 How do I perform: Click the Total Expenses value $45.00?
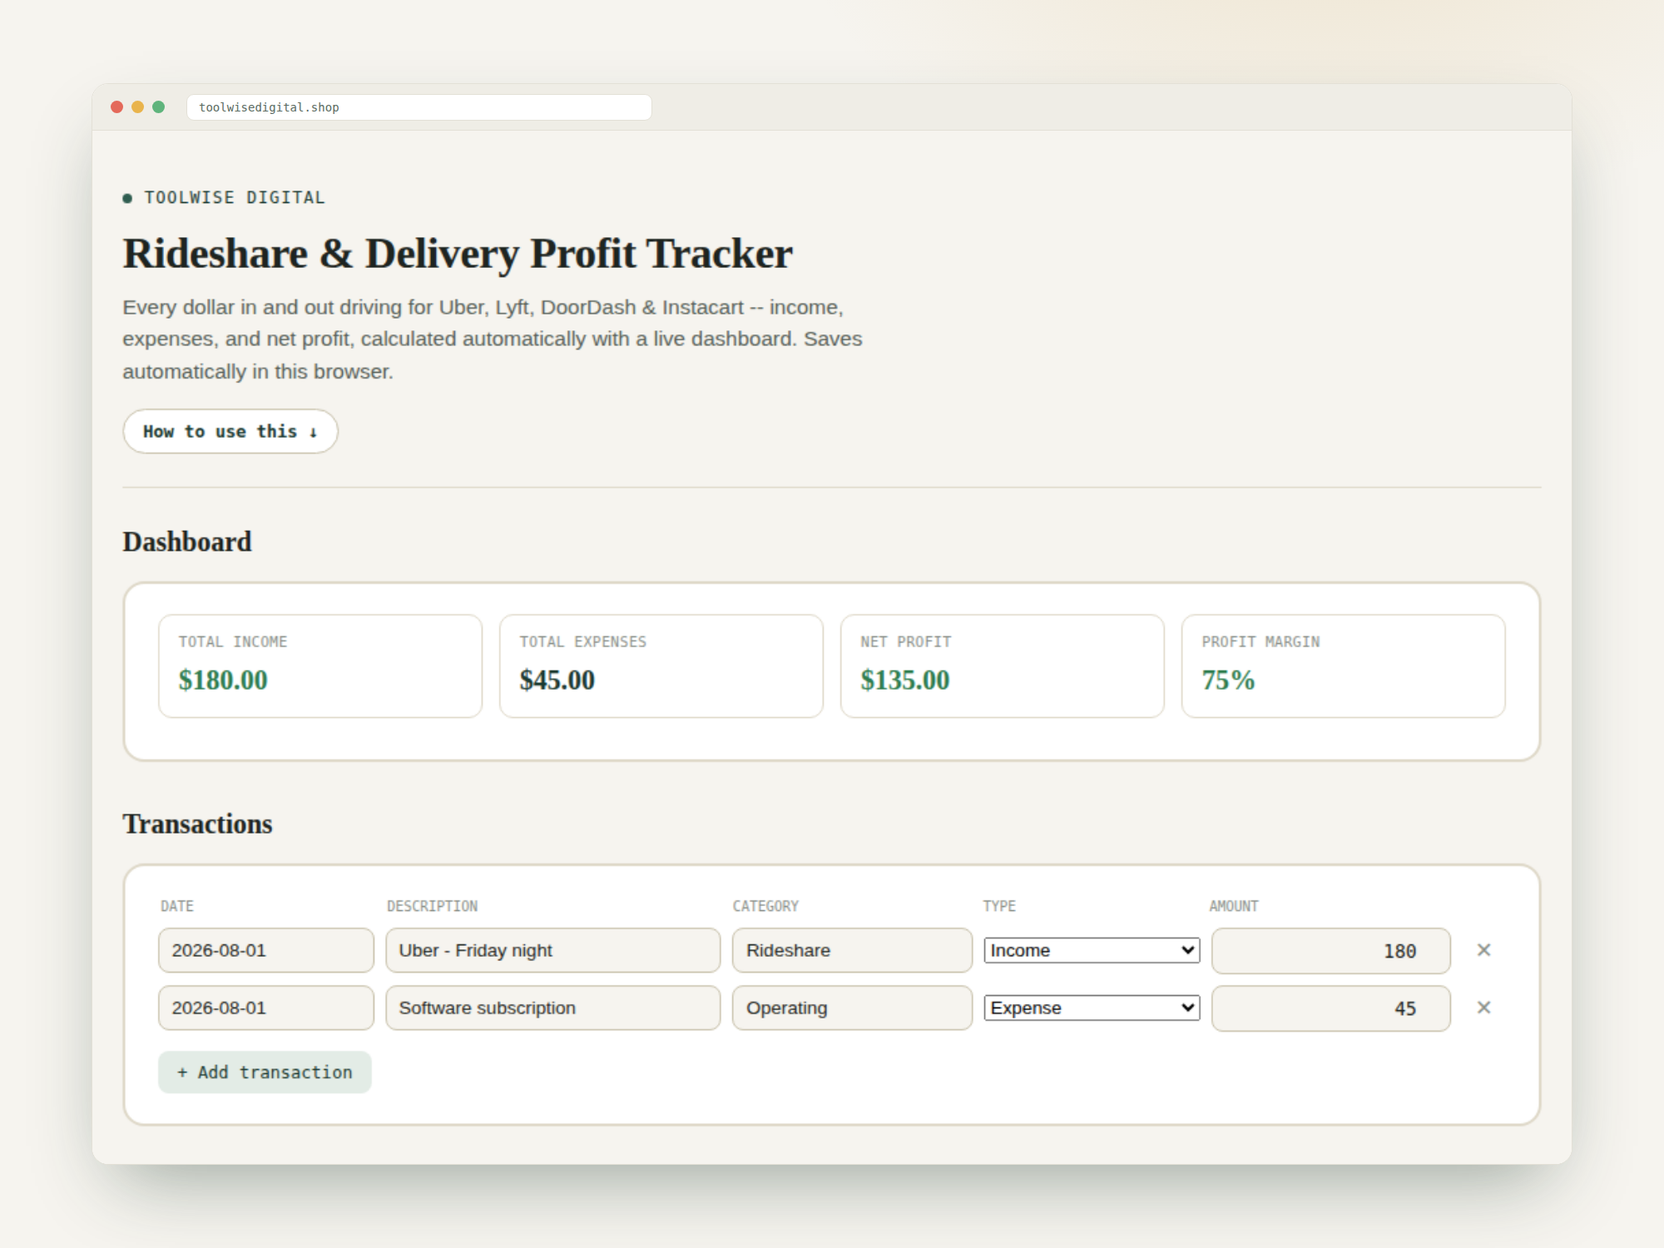coord(557,680)
